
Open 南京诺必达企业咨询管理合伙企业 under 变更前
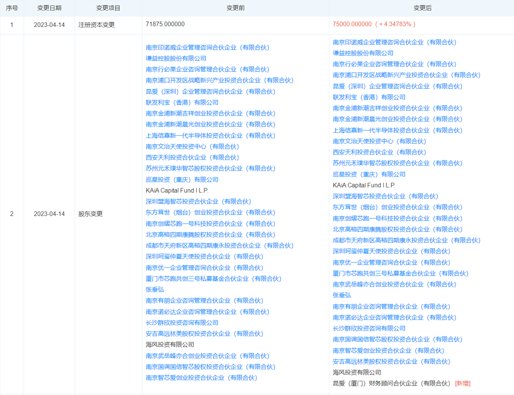207,312
